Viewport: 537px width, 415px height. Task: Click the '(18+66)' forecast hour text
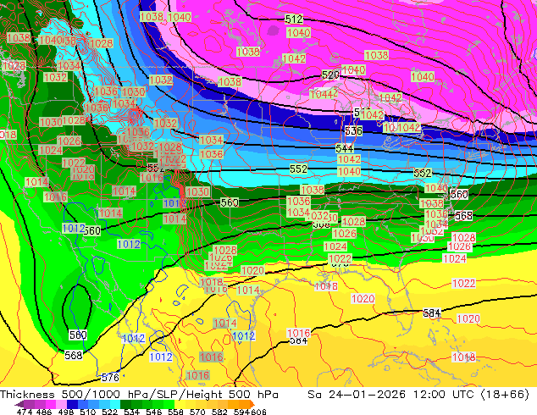point(505,395)
